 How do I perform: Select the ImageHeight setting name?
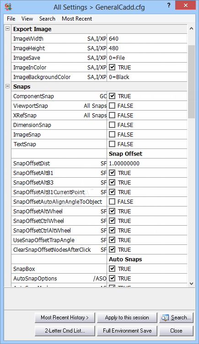pyautogui.click(x=29, y=48)
